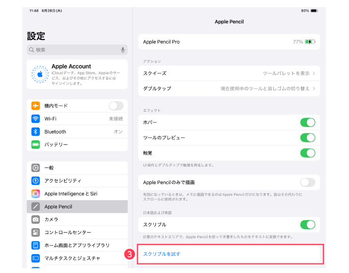This screenshot has width=349, height=273.
Task: Tap the status bar date 8月28日(木)
Action: [52, 11]
